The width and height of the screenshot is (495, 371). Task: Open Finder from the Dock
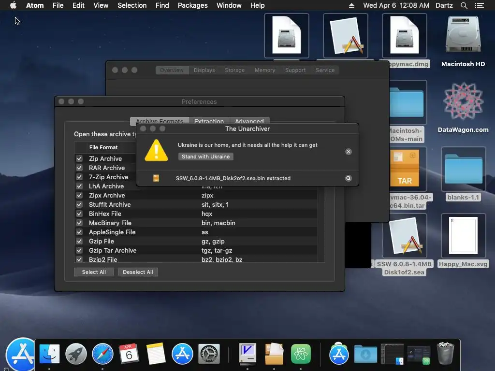coord(49,354)
